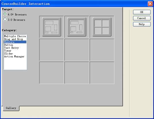
Task: Select the dotted-outline Explore interaction template
Action: [52, 27]
